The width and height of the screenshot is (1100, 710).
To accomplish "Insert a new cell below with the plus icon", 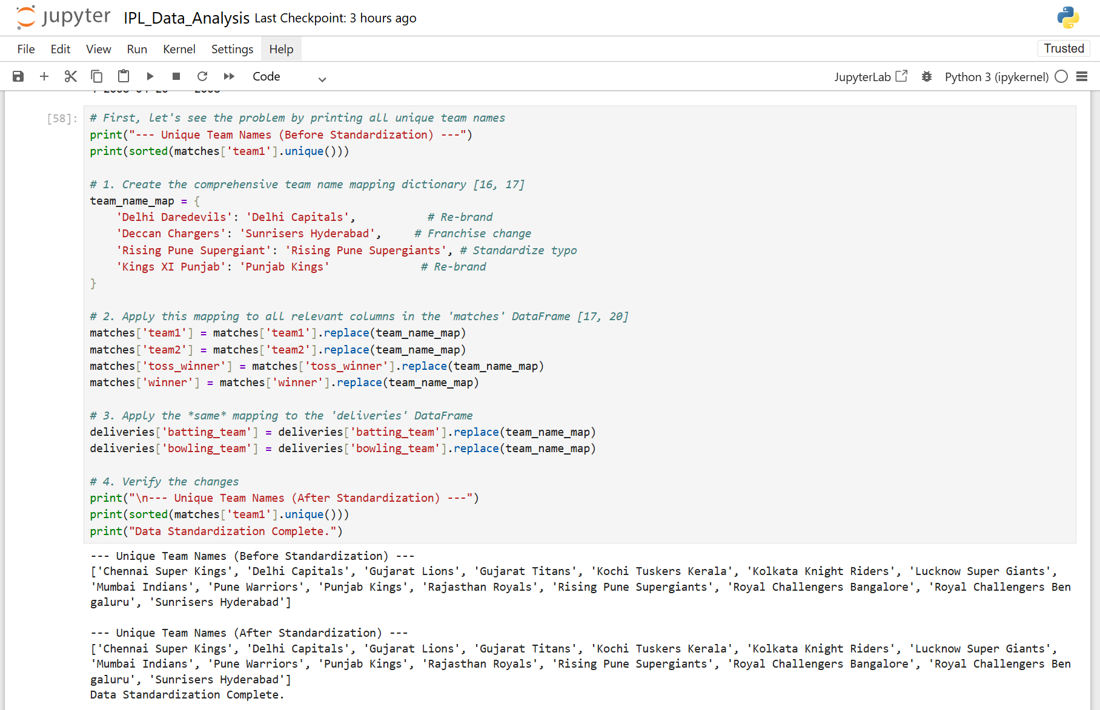I will [44, 76].
